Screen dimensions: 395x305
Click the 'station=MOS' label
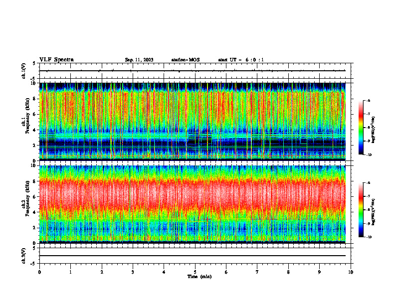click(x=186, y=60)
